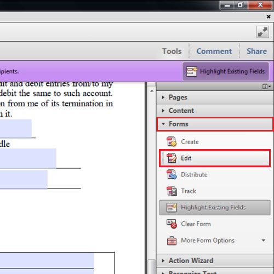Open the Comment pane tab

pyautogui.click(x=214, y=52)
